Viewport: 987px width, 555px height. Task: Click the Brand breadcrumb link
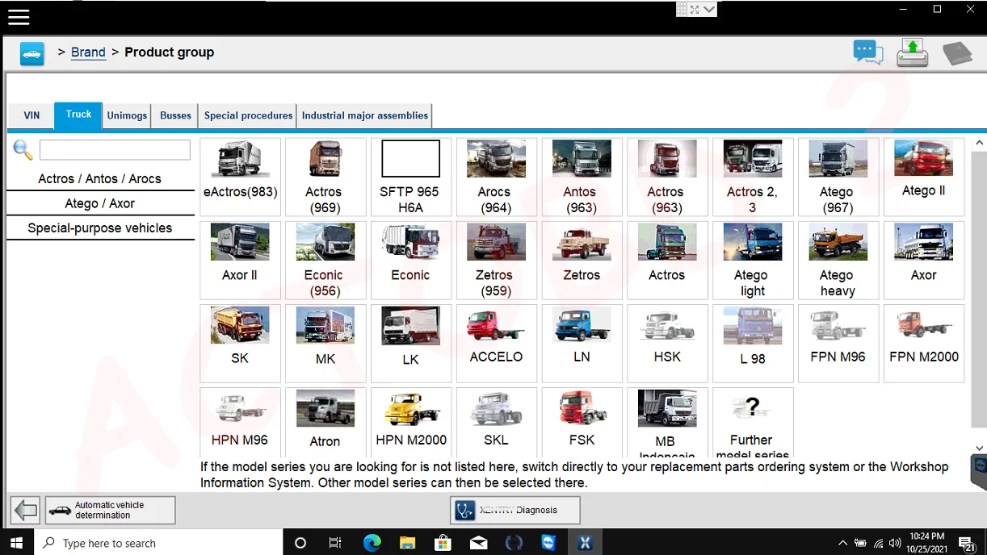[88, 52]
